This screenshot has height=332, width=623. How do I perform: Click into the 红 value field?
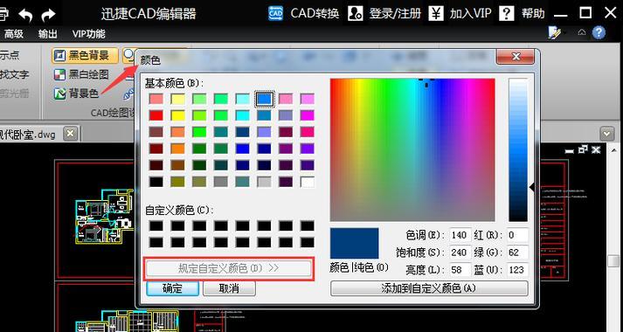[x=517, y=235]
